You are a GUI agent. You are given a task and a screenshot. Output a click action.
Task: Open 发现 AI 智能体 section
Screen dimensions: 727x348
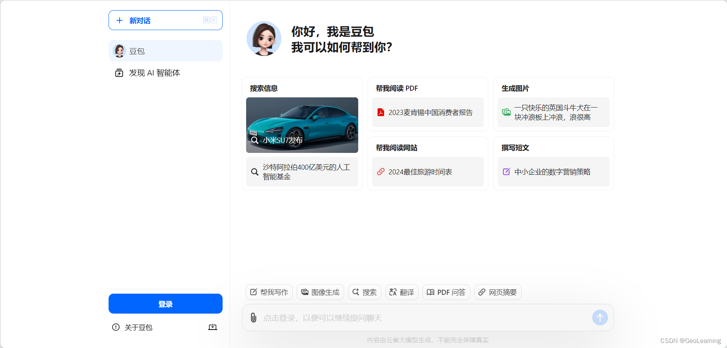pyautogui.click(x=165, y=73)
